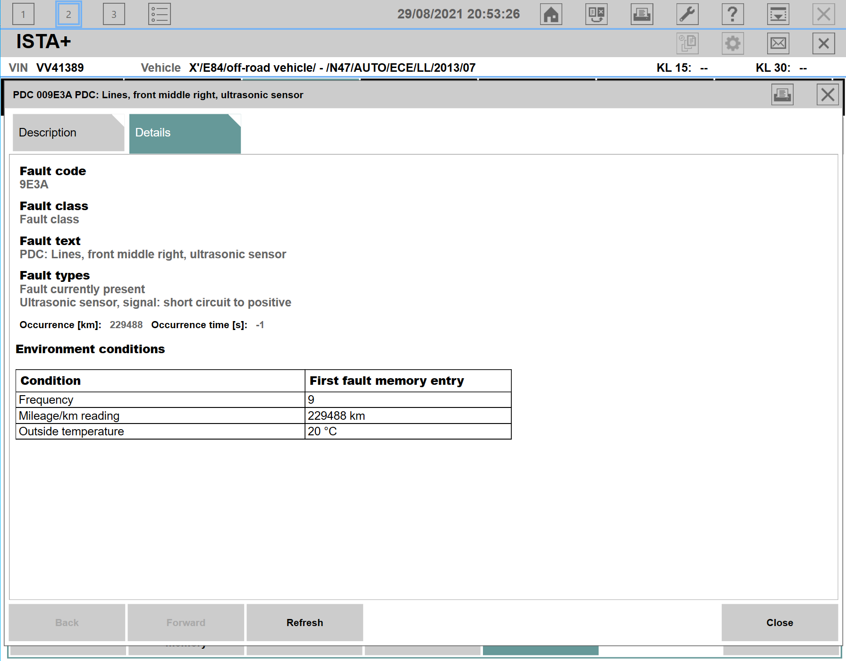Click the Occurrence km value 229488
The width and height of the screenshot is (846, 661).
(x=126, y=325)
